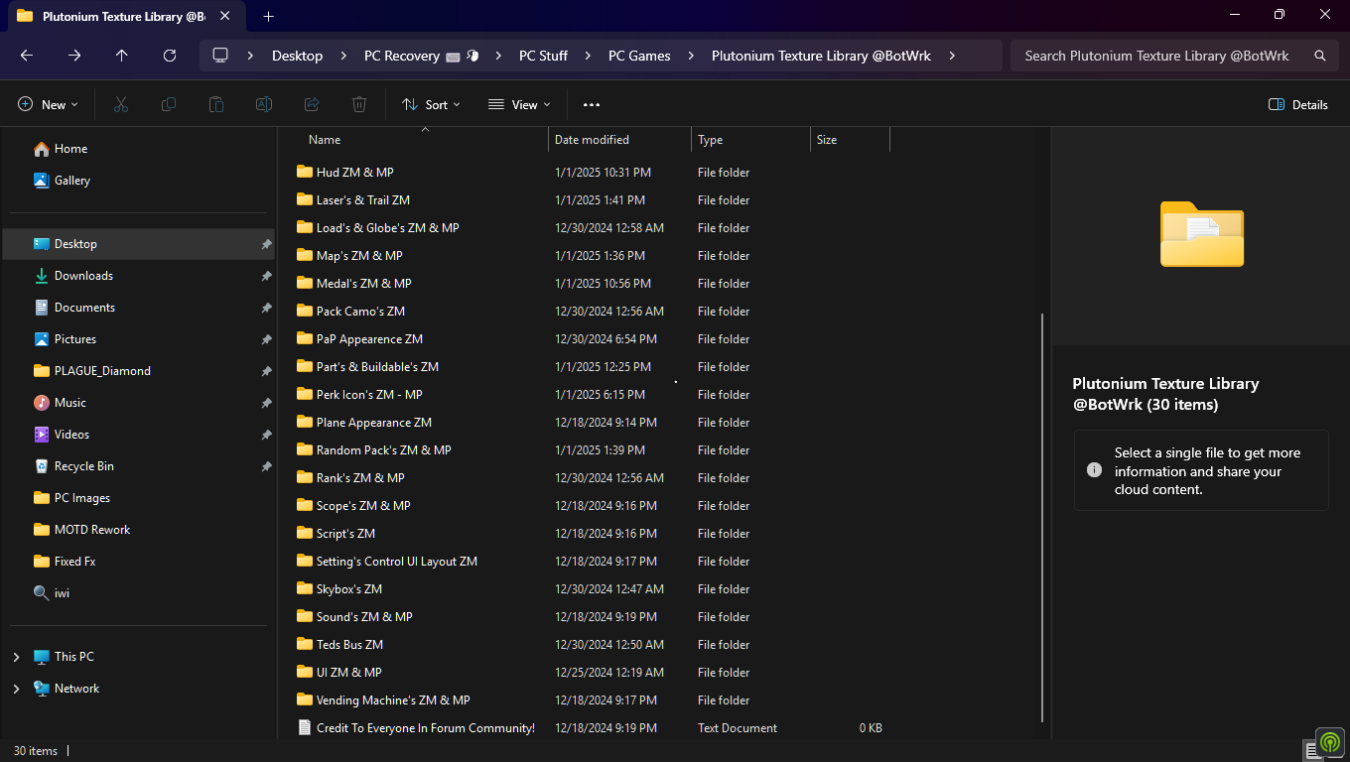Go back with the left arrow

(27, 56)
